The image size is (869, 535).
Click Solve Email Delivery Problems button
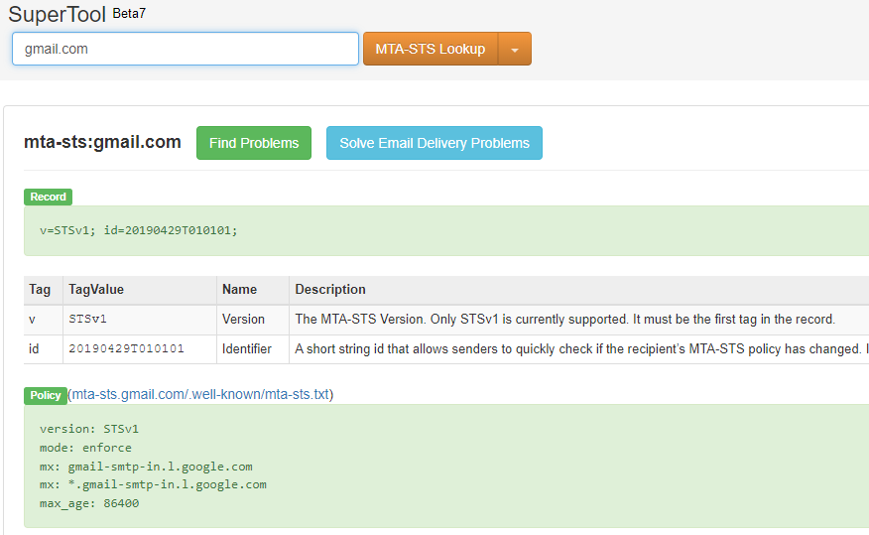coord(434,143)
